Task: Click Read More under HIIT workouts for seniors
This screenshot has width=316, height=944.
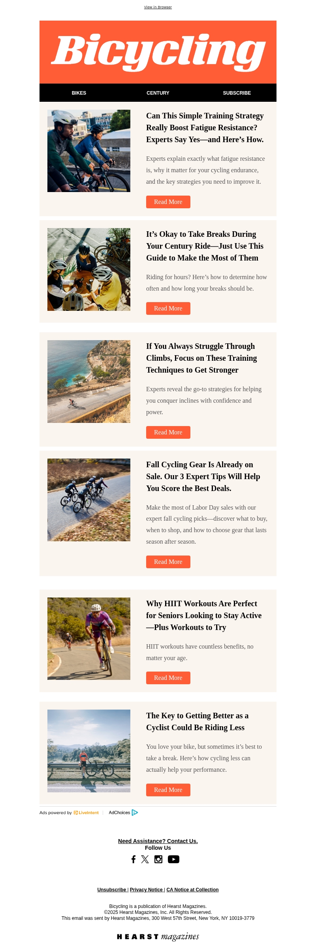Action: [x=168, y=678]
